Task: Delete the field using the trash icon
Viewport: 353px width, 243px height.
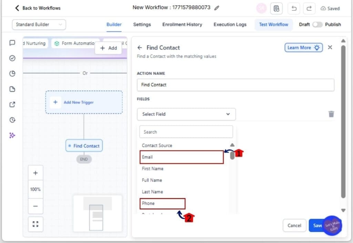Action: coord(331,114)
